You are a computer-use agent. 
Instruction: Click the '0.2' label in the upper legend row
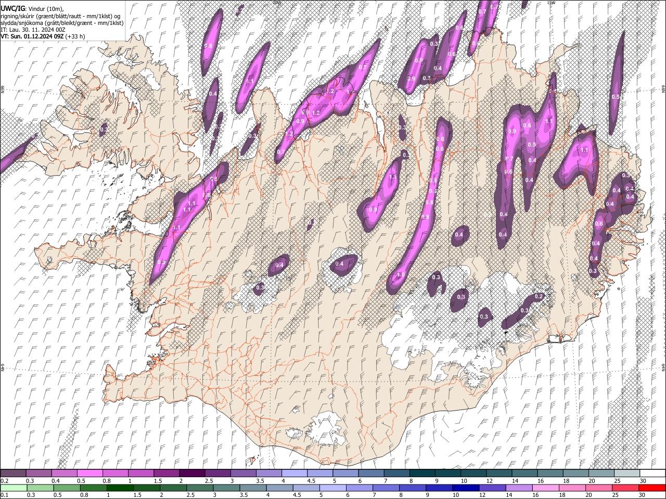(4, 481)
